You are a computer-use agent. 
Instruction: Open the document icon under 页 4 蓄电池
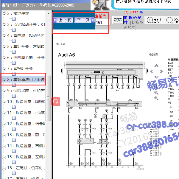(x=14, y=41)
